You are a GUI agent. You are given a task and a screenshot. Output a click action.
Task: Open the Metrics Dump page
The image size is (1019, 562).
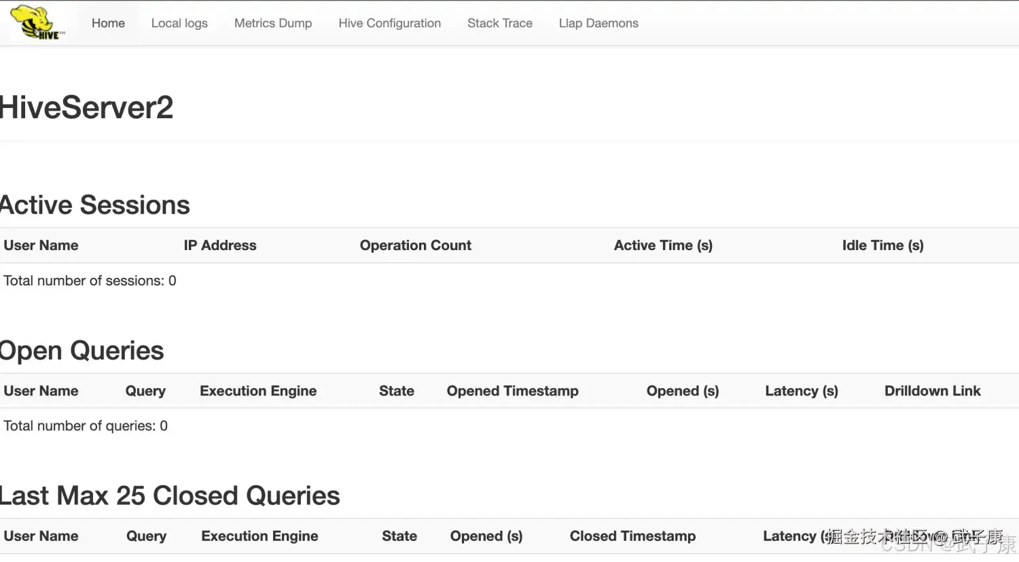273,23
